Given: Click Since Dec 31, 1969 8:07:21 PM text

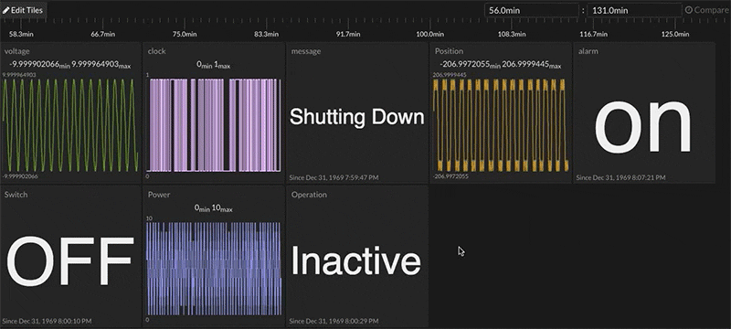Looking at the screenshot, I should point(621,177).
